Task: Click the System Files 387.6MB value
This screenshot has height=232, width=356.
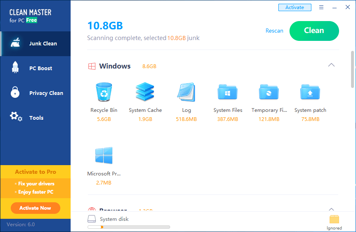Action: [x=228, y=119]
